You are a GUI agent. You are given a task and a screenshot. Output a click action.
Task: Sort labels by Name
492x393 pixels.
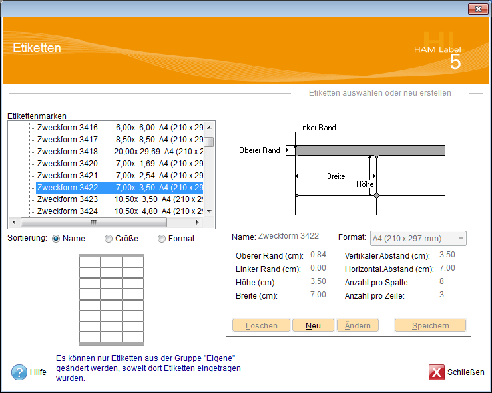pos(56,239)
